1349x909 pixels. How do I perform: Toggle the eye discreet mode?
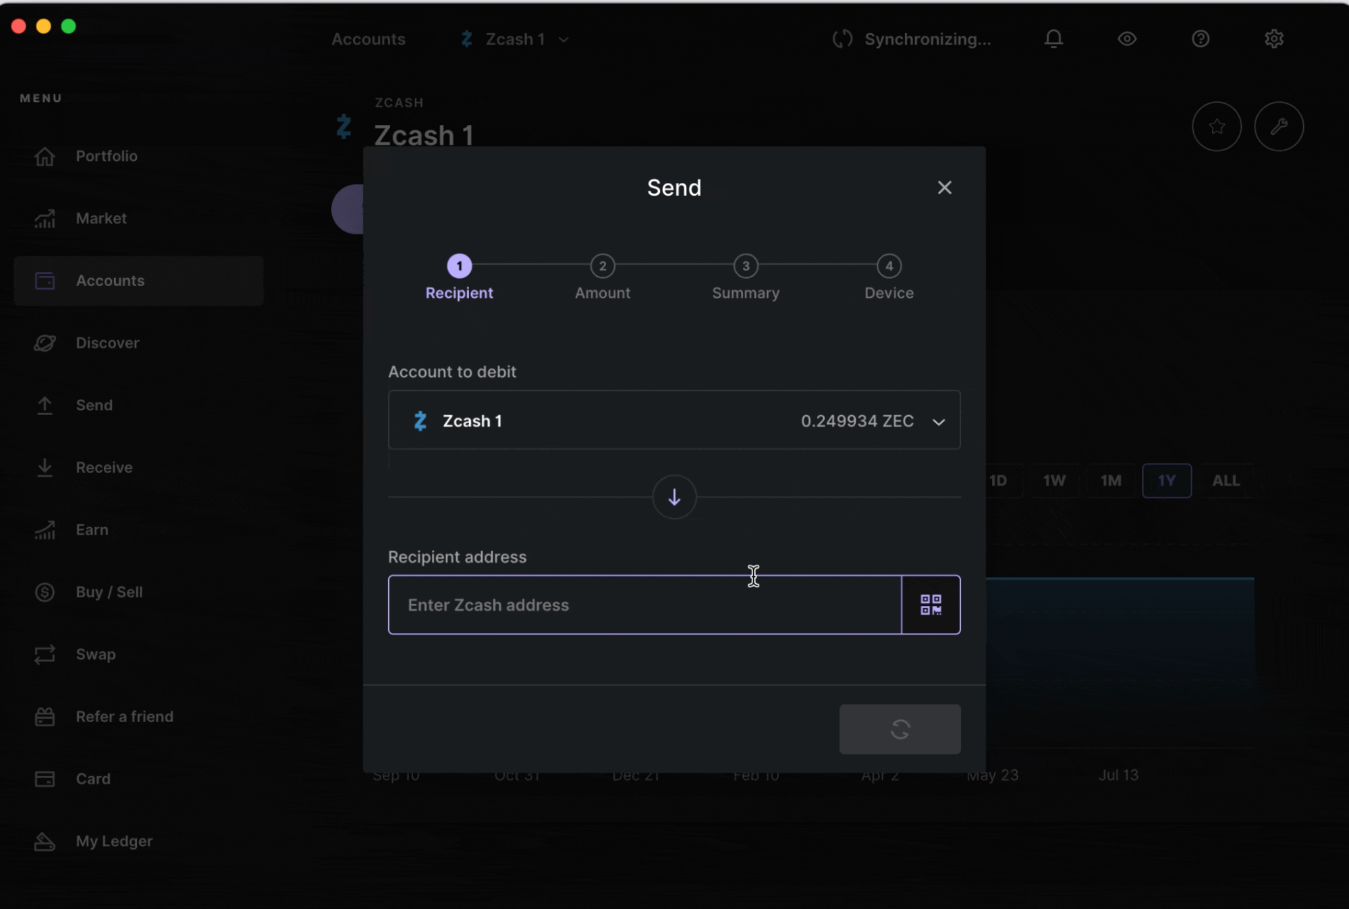pyautogui.click(x=1126, y=39)
